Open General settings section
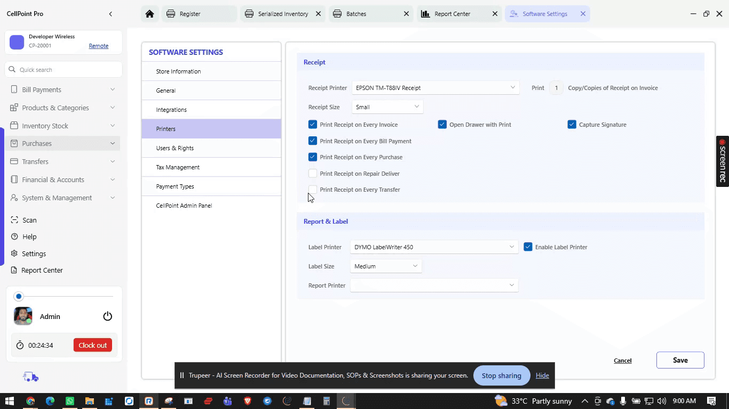Viewport: 729px width, 409px height. [211, 91]
